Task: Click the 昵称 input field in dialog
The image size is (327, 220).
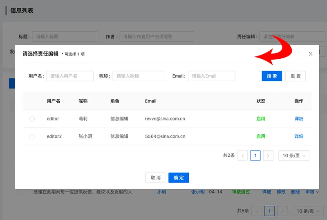Action: tap(138, 76)
